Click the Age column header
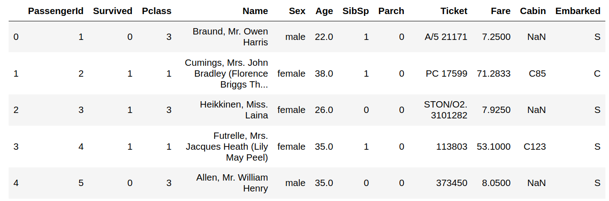Screen dimensions: 609x201 pyautogui.click(x=324, y=11)
